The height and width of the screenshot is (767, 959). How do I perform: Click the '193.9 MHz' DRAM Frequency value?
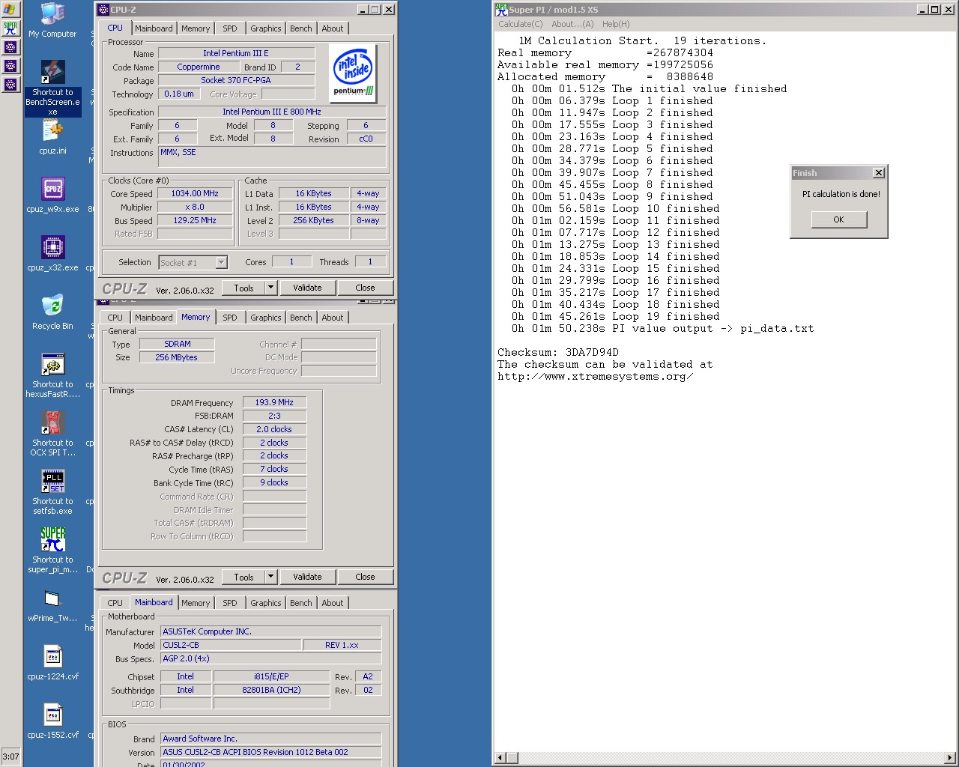[x=274, y=402]
